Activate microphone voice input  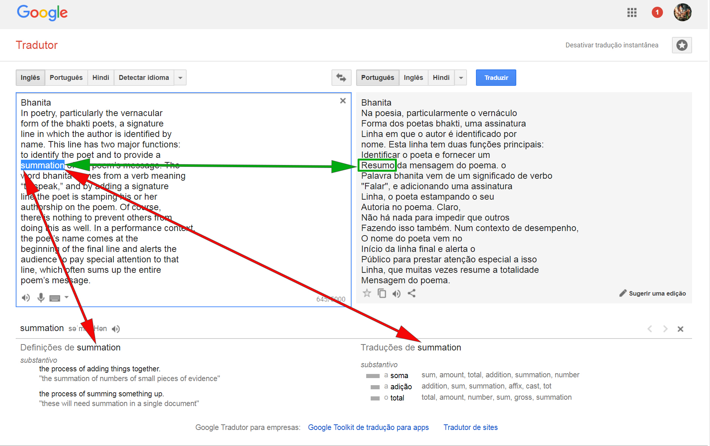[41, 298]
